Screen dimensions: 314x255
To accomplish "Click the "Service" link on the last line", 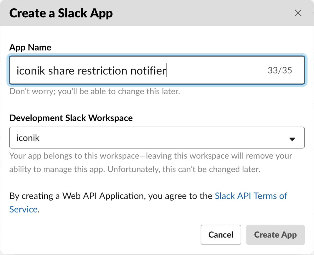I will (23, 209).
